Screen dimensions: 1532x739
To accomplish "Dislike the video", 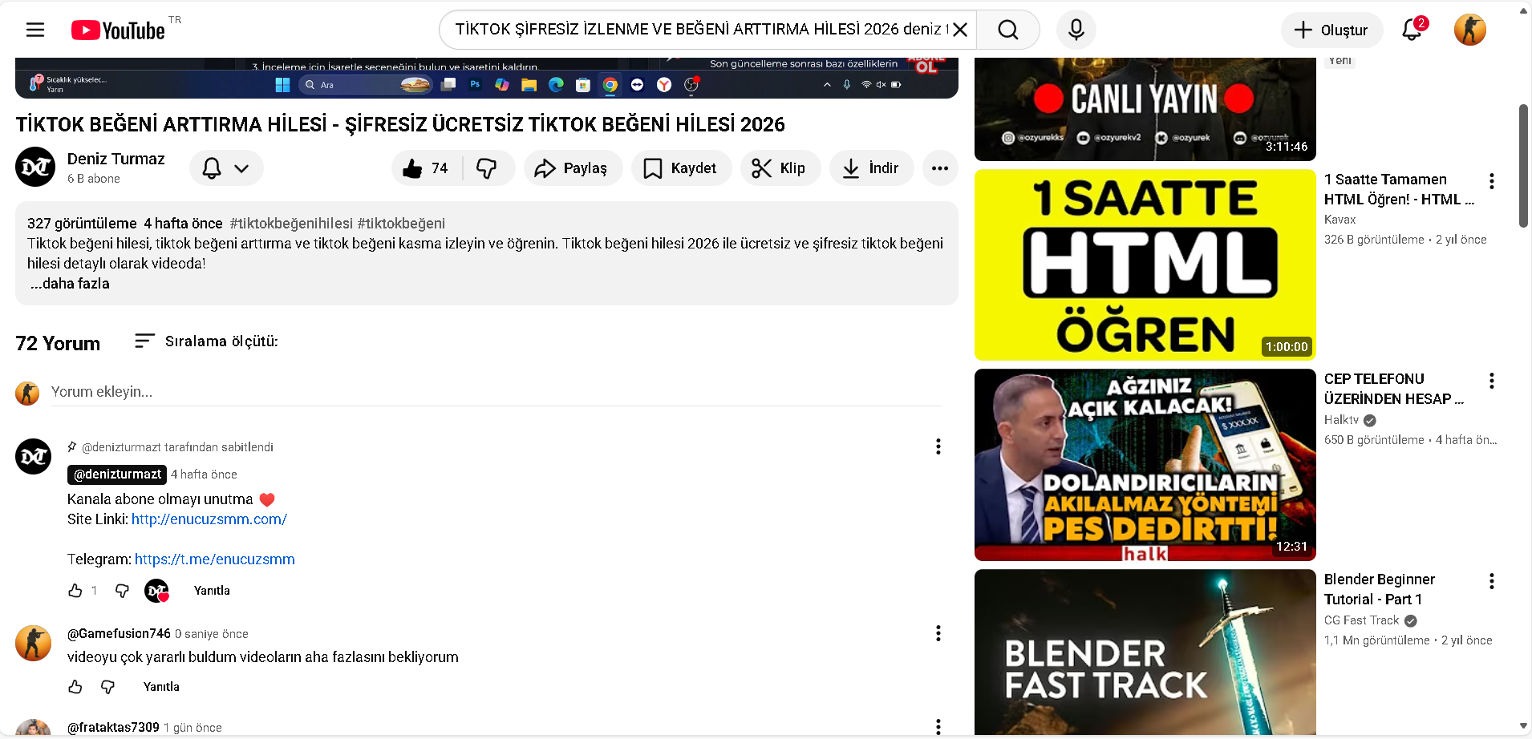I will coord(487,168).
